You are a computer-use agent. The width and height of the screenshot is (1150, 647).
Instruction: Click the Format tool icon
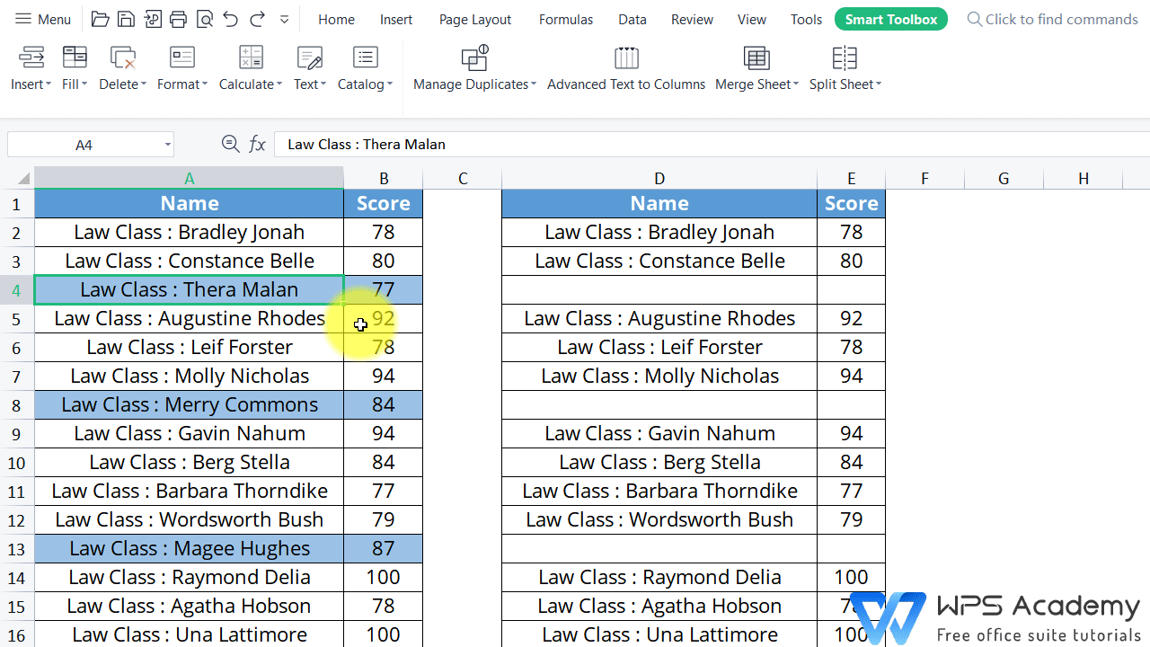point(182,58)
